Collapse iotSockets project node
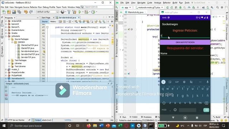229x129 pixels. pos(6,36)
